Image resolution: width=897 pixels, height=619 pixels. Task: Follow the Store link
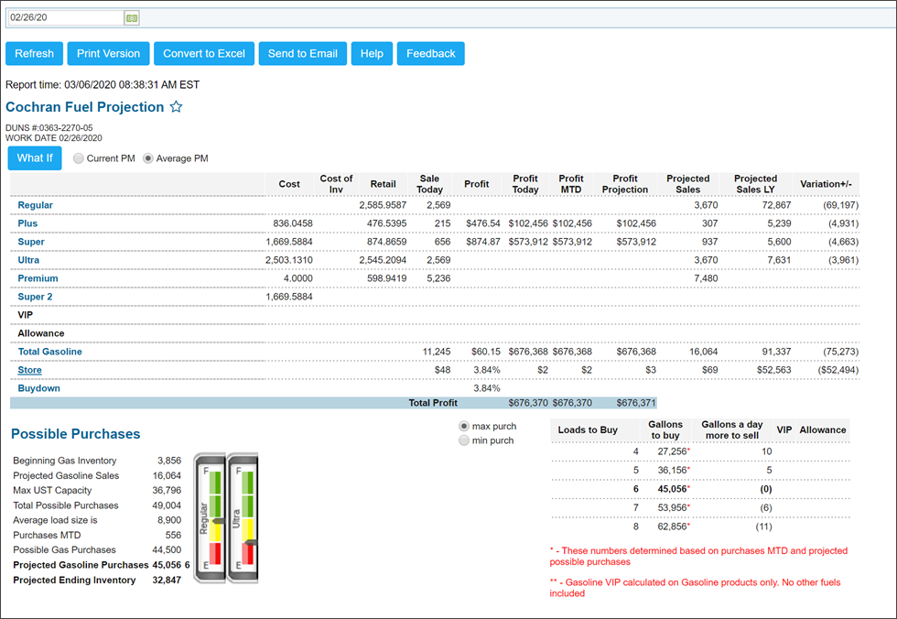[29, 370]
